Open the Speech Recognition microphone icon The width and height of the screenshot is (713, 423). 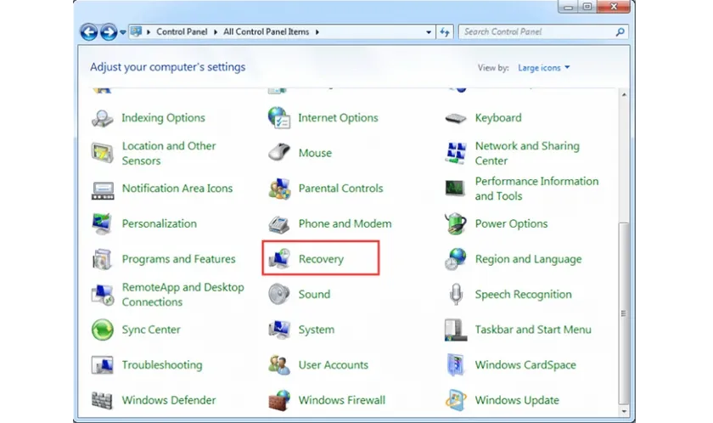pos(455,294)
